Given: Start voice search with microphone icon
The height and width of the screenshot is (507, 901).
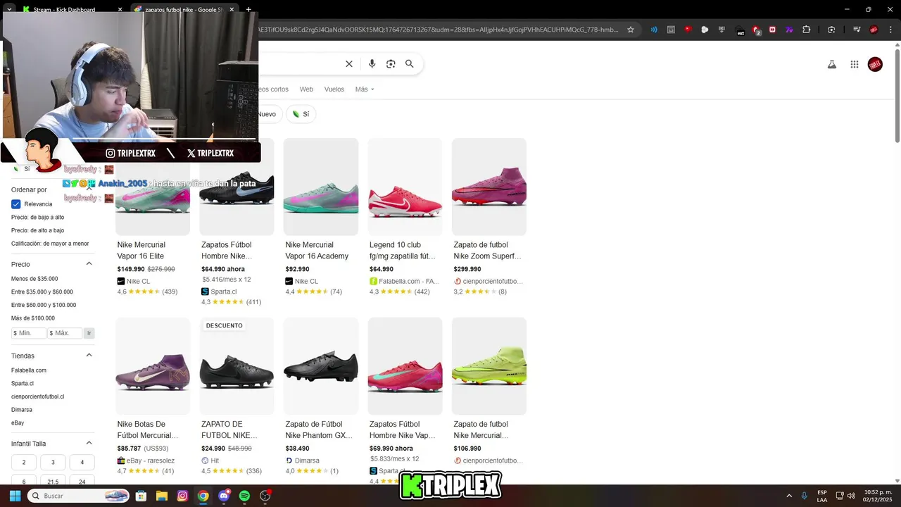Looking at the screenshot, I should (372, 64).
